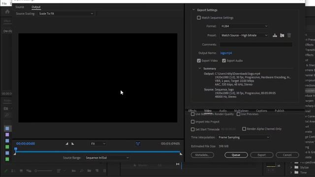Viewport: 315px width, 177px height.
Task: Switch to the Audio tab
Action: pyautogui.click(x=223, y=111)
